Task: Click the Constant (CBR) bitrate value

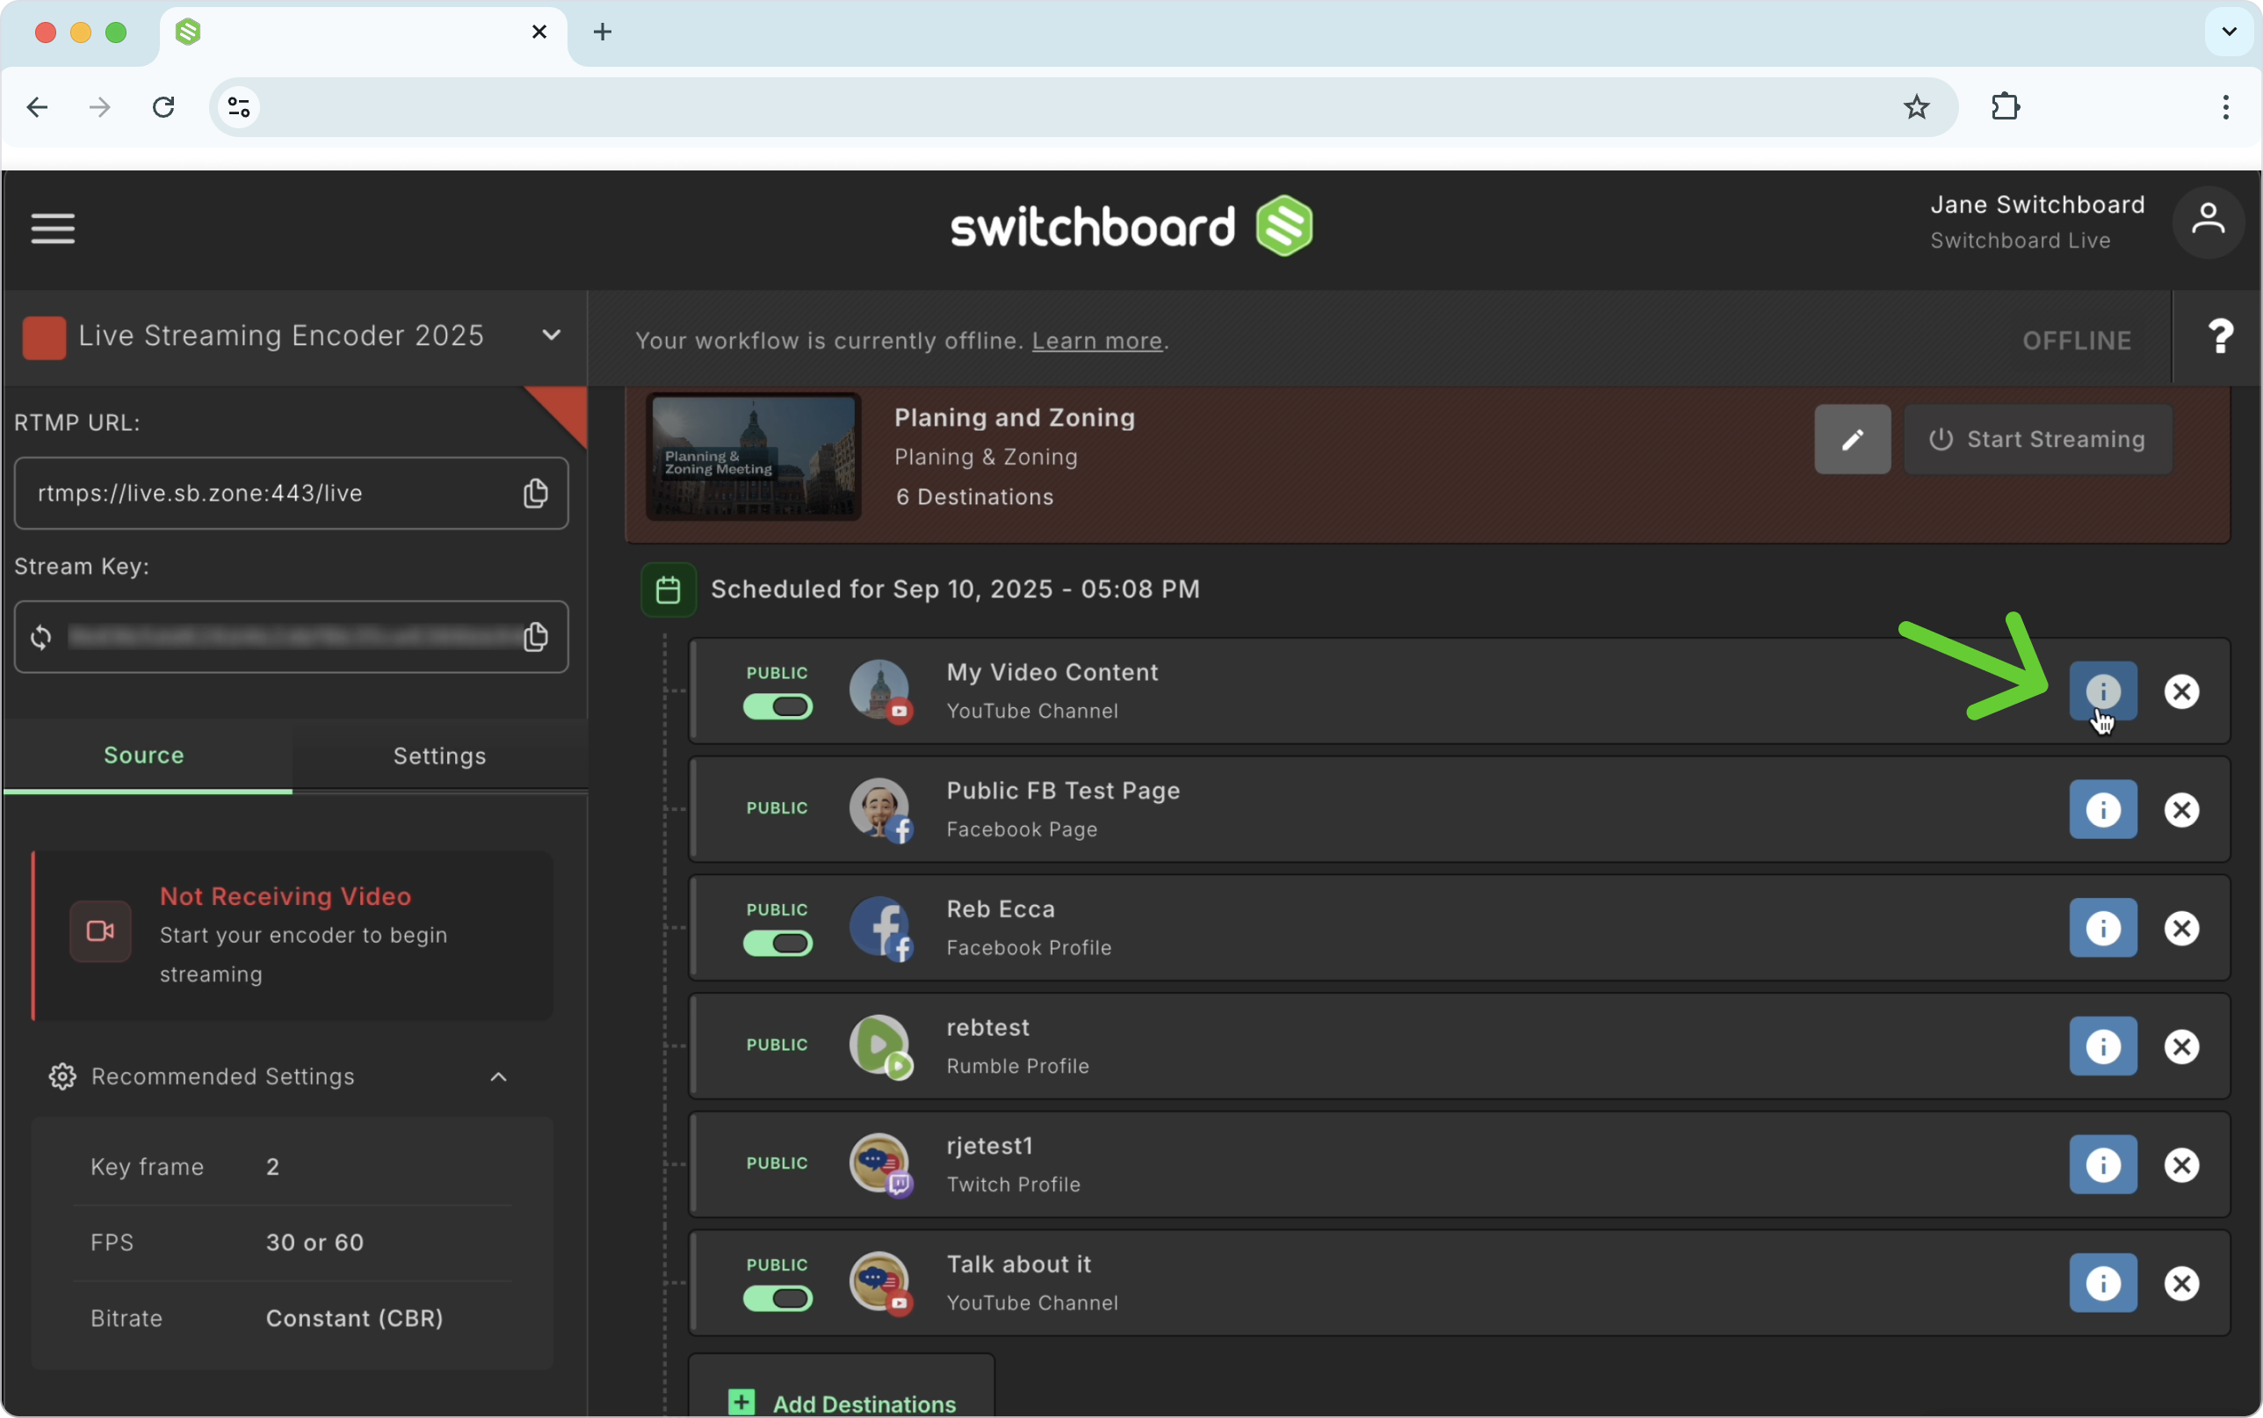Action: 354,1319
